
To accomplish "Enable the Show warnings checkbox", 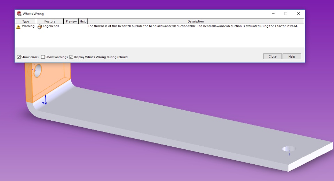I will (43, 57).
